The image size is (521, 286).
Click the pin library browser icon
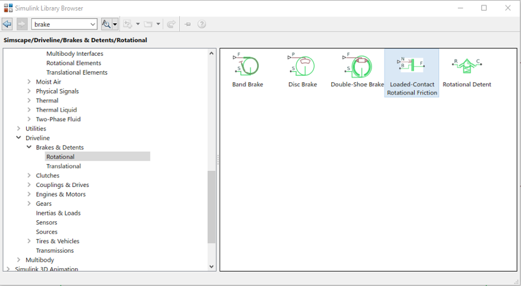188,24
